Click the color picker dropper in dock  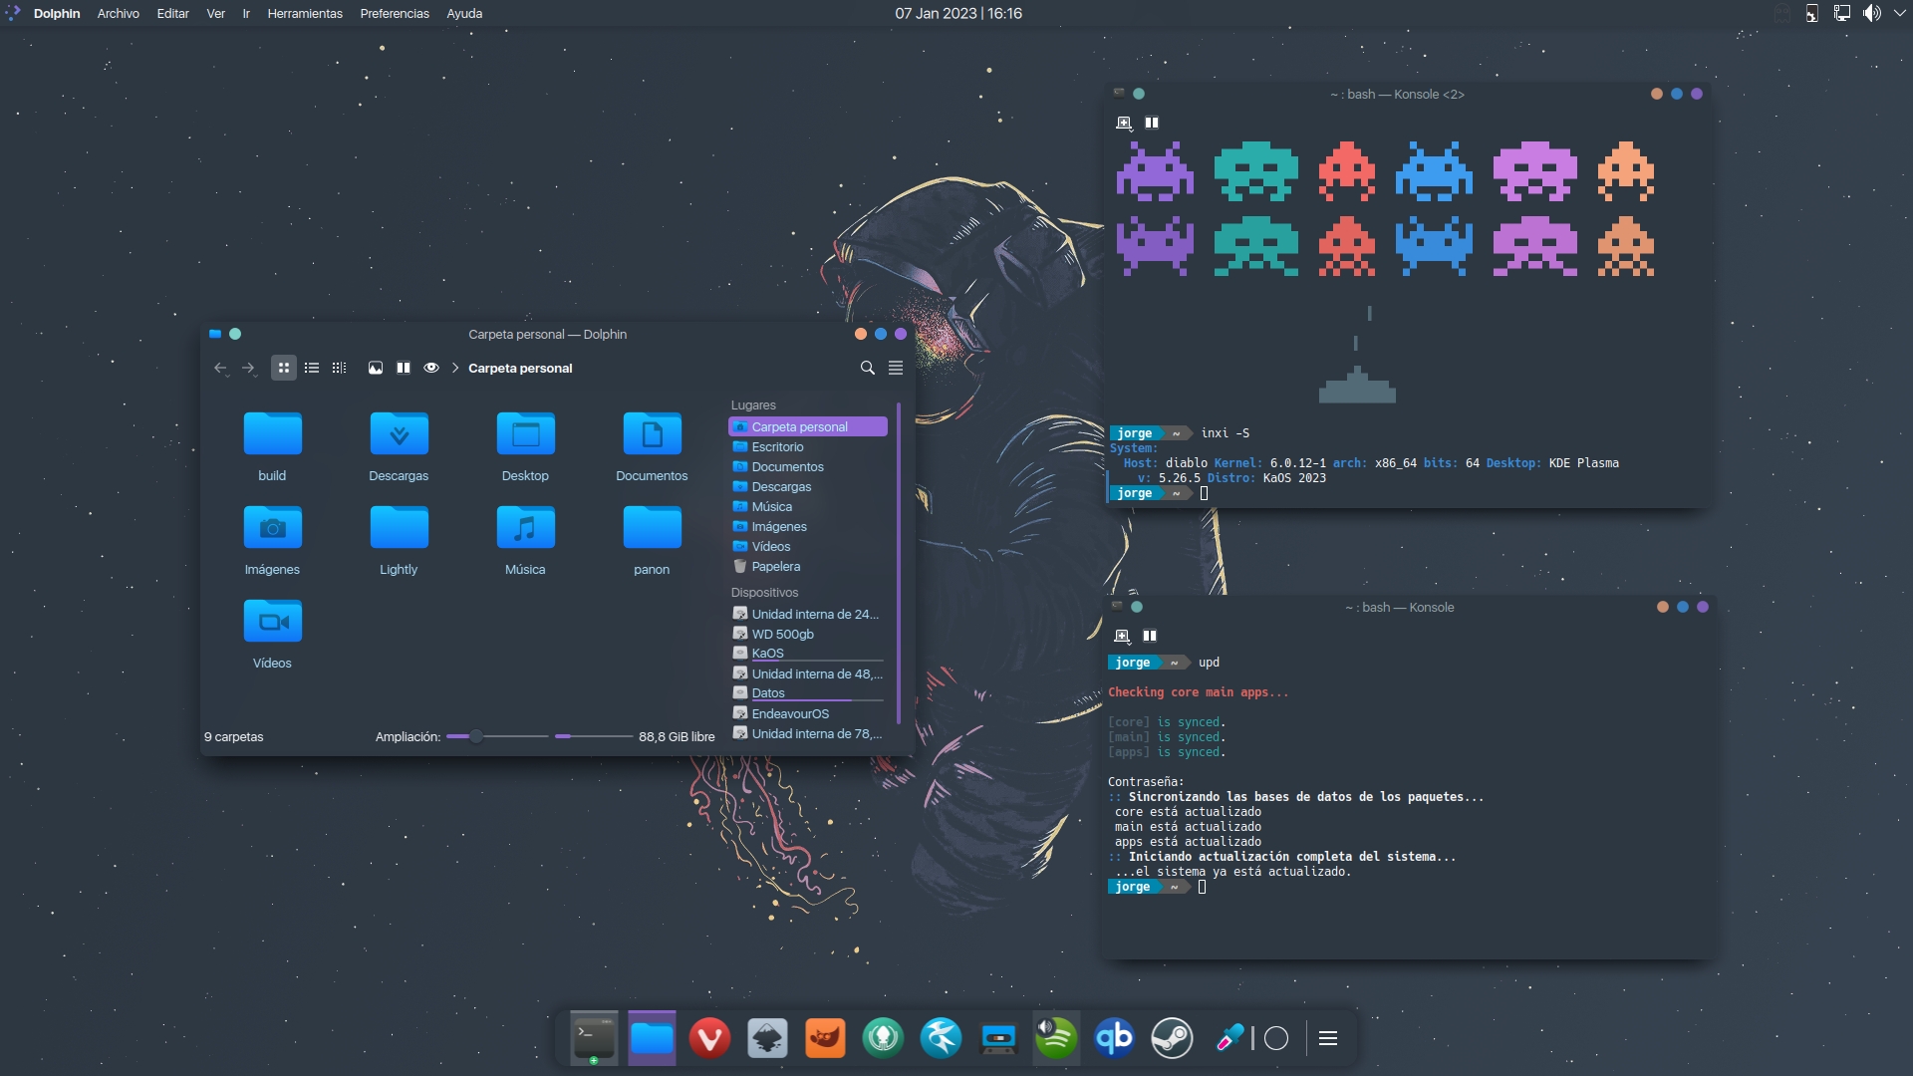[x=1230, y=1037]
